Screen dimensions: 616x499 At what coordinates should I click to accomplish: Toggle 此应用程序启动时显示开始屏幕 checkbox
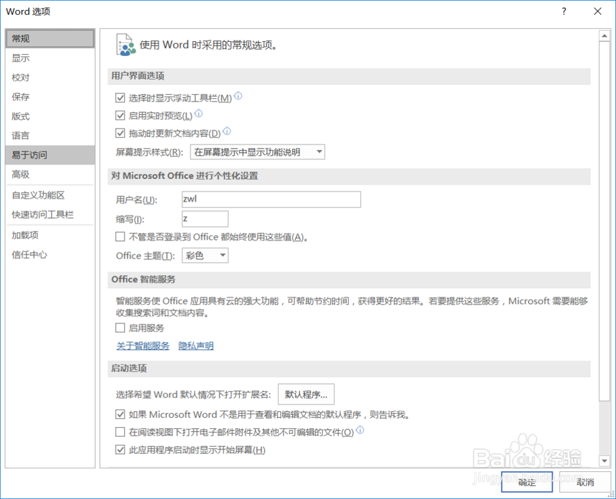120,450
